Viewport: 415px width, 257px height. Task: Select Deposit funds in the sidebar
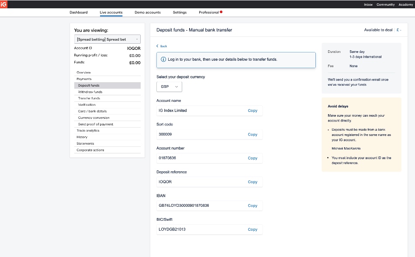click(x=107, y=86)
